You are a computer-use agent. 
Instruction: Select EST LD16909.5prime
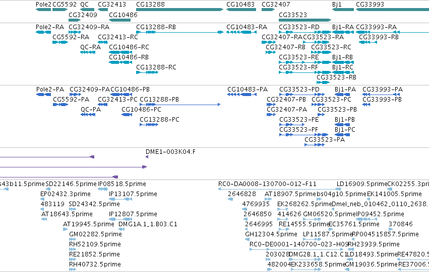coord(339,189)
